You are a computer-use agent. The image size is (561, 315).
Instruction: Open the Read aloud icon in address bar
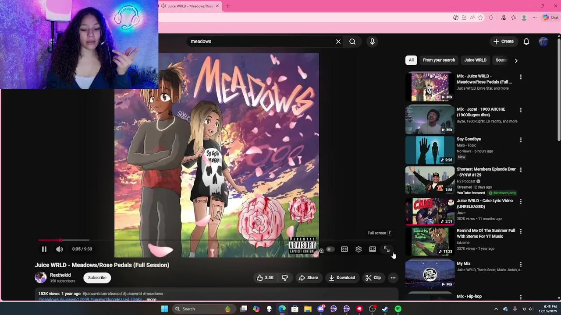click(472, 17)
